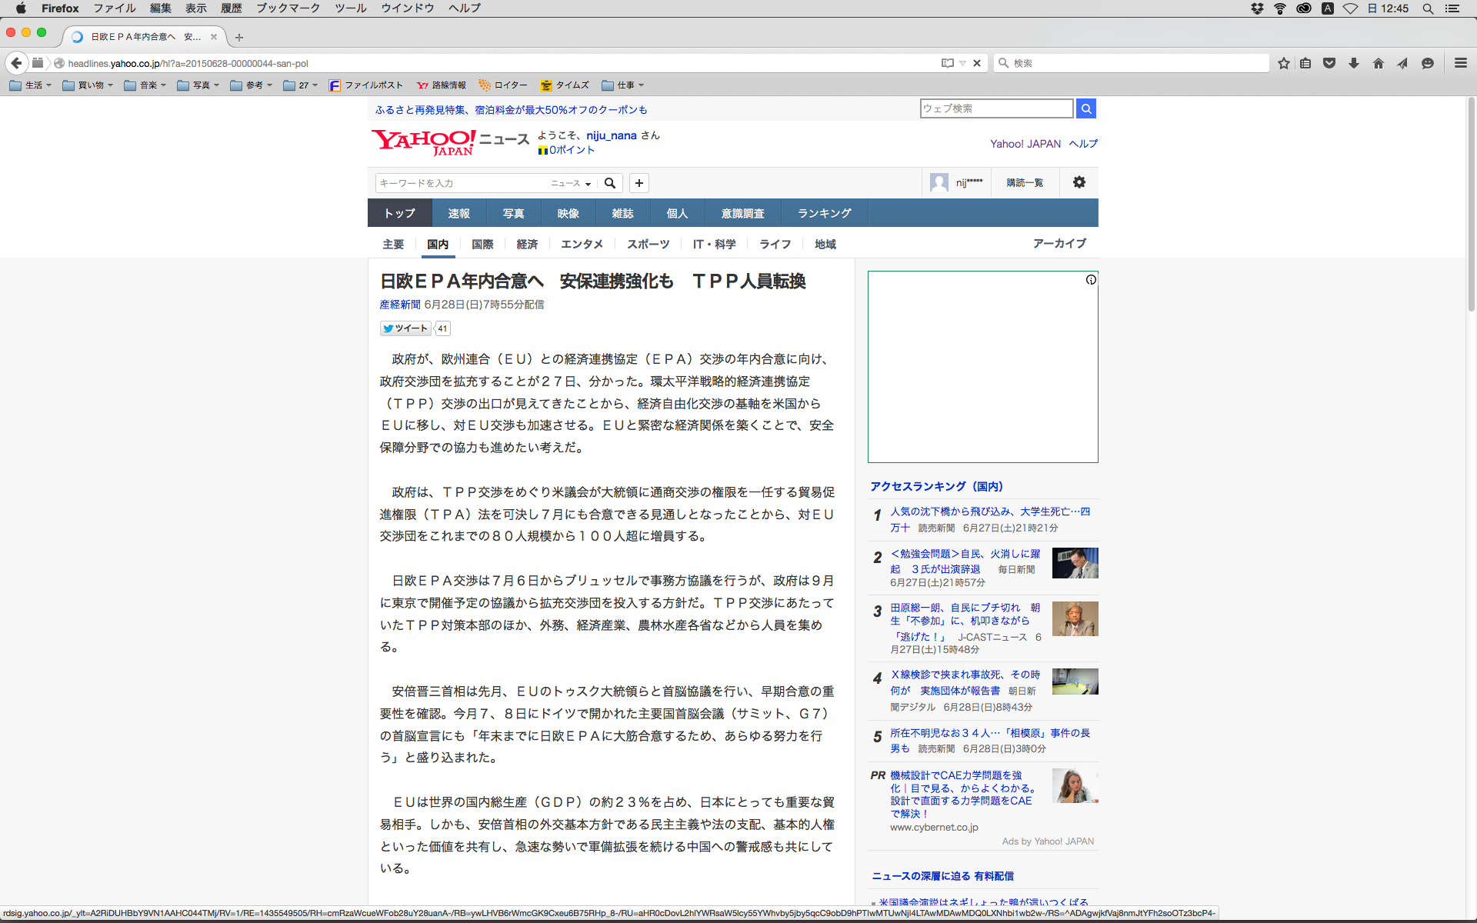Go to the Firefox home icon

pos(1379,63)
